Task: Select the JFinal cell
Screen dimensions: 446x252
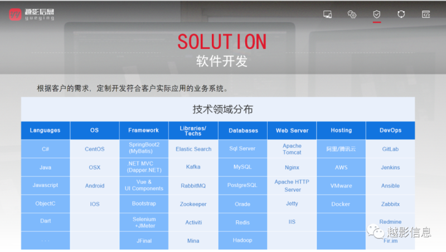Action: 144,240
